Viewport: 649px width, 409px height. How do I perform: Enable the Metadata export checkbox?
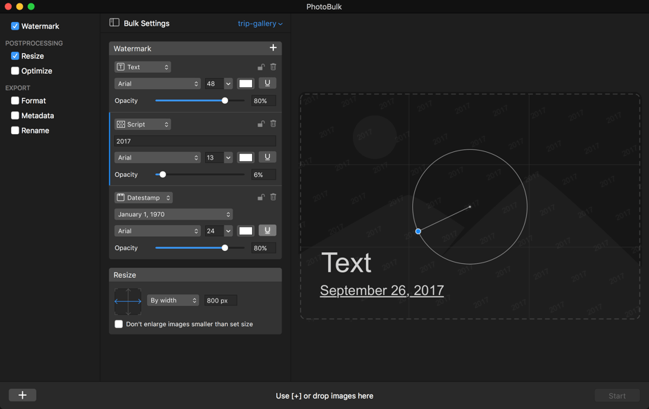point(15,115)
